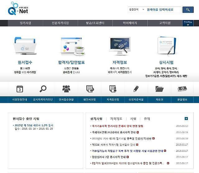This screenshot has width=199, height=173.
Task: Open the 임상심리사 2급 응시자격 안내 notice
Action: 109,157
